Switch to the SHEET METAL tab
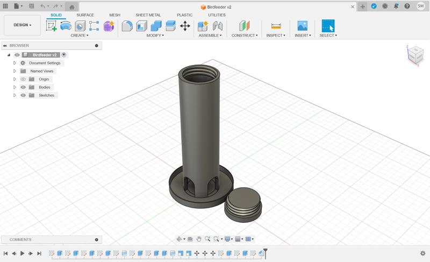This screenshot has height=262, width=430. [148, 15]
